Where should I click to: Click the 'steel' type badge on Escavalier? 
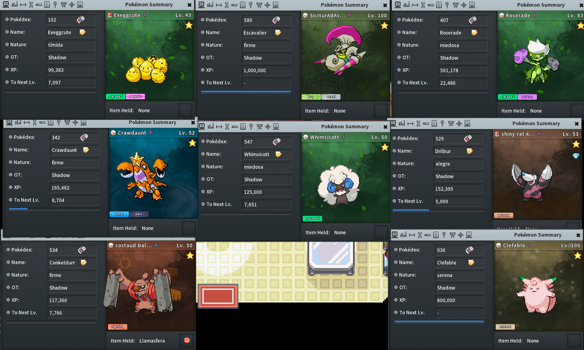[331, 97]
